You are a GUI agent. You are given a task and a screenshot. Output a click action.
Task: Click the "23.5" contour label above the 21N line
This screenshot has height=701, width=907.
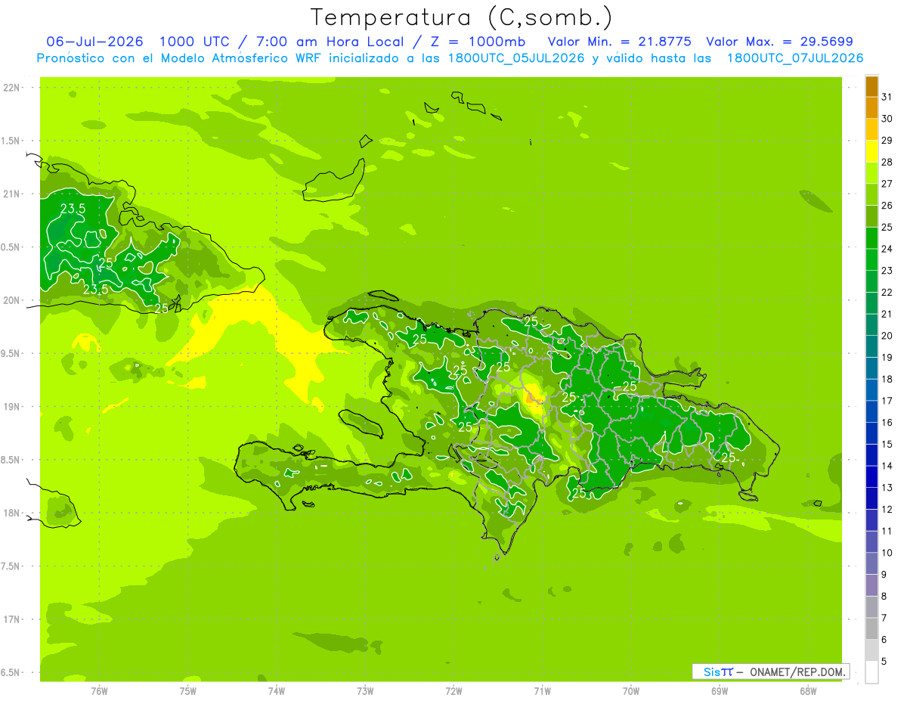pyautogui.click(x=73, y=209)
